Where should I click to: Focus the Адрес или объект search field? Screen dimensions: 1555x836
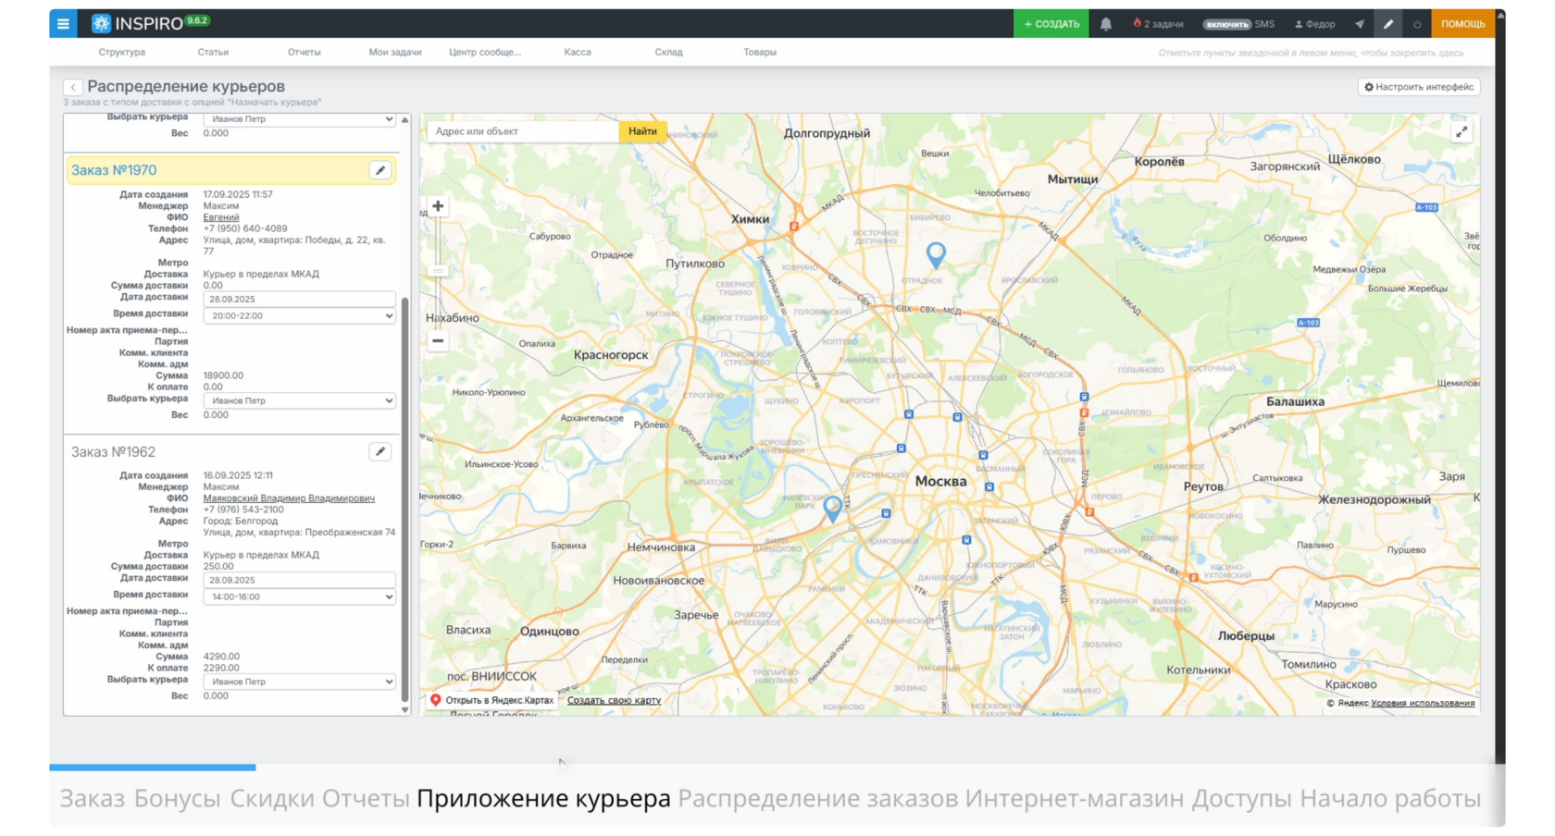pyautogui.click(x=522, y=131)
